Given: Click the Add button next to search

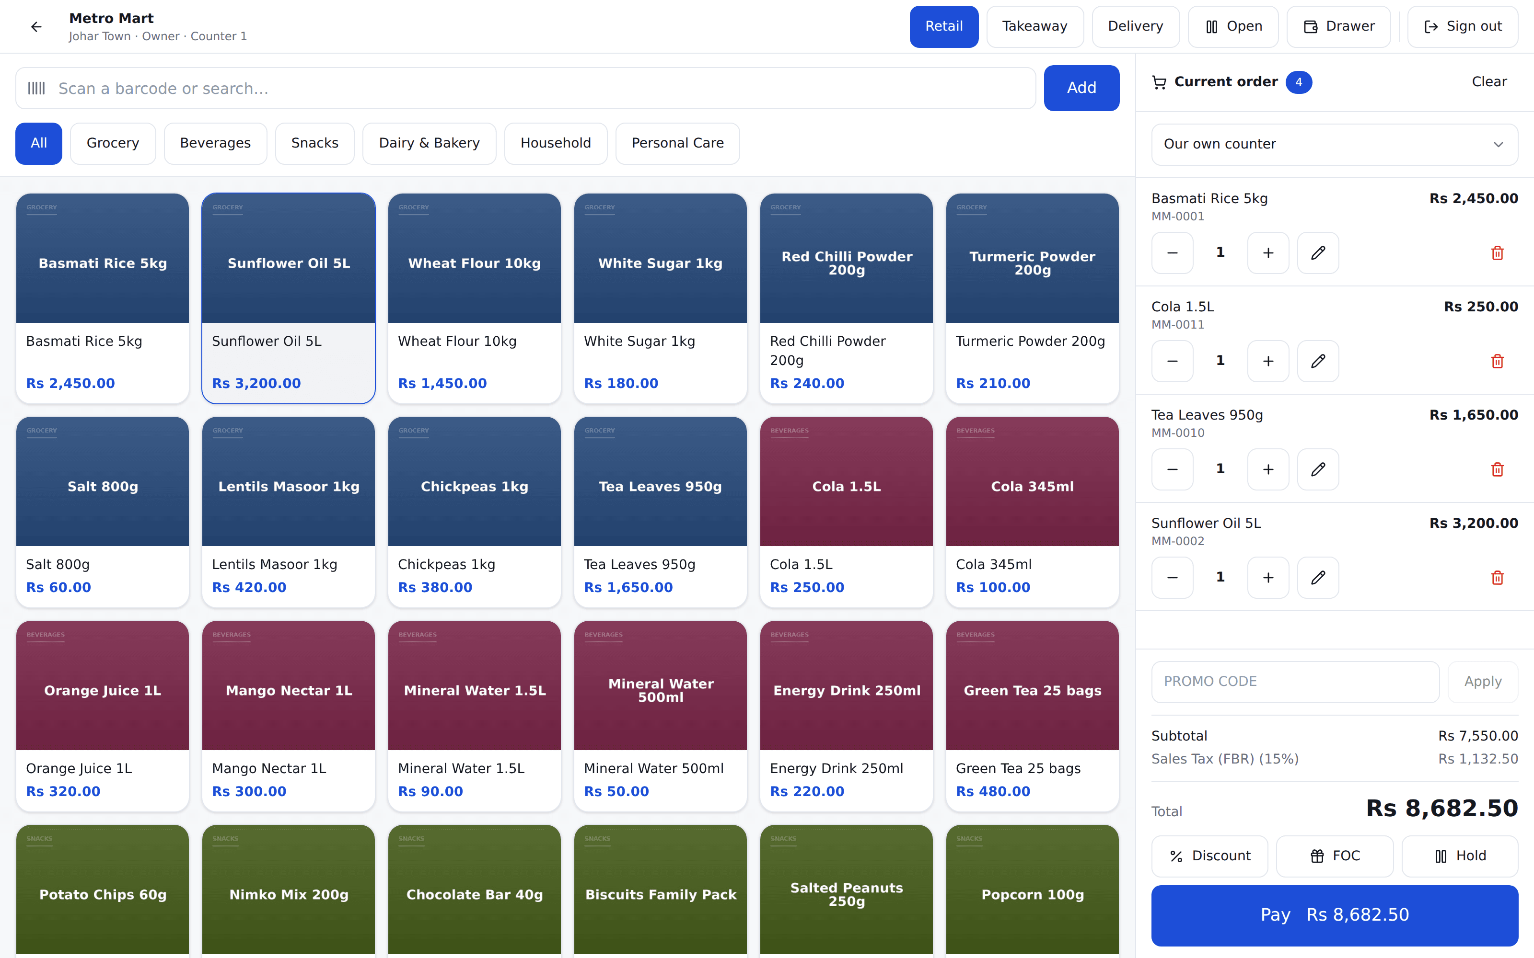Looking at the screenshot, I should tap(1081, 88).
